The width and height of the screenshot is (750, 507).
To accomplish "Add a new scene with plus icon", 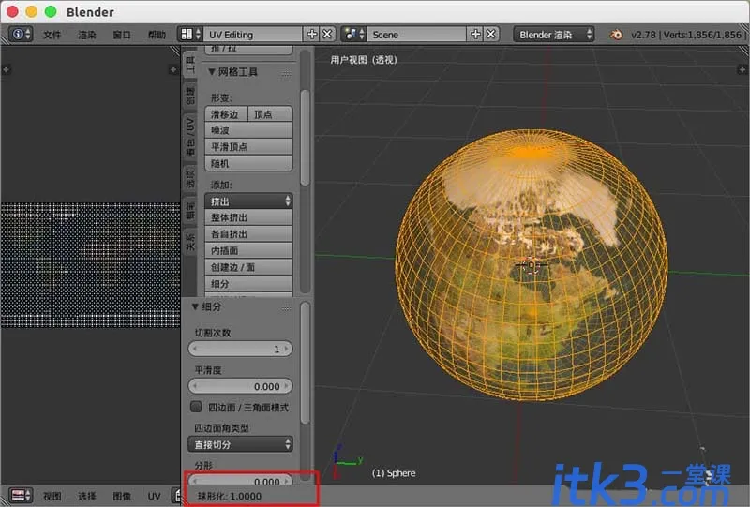I will click(475, 35).
